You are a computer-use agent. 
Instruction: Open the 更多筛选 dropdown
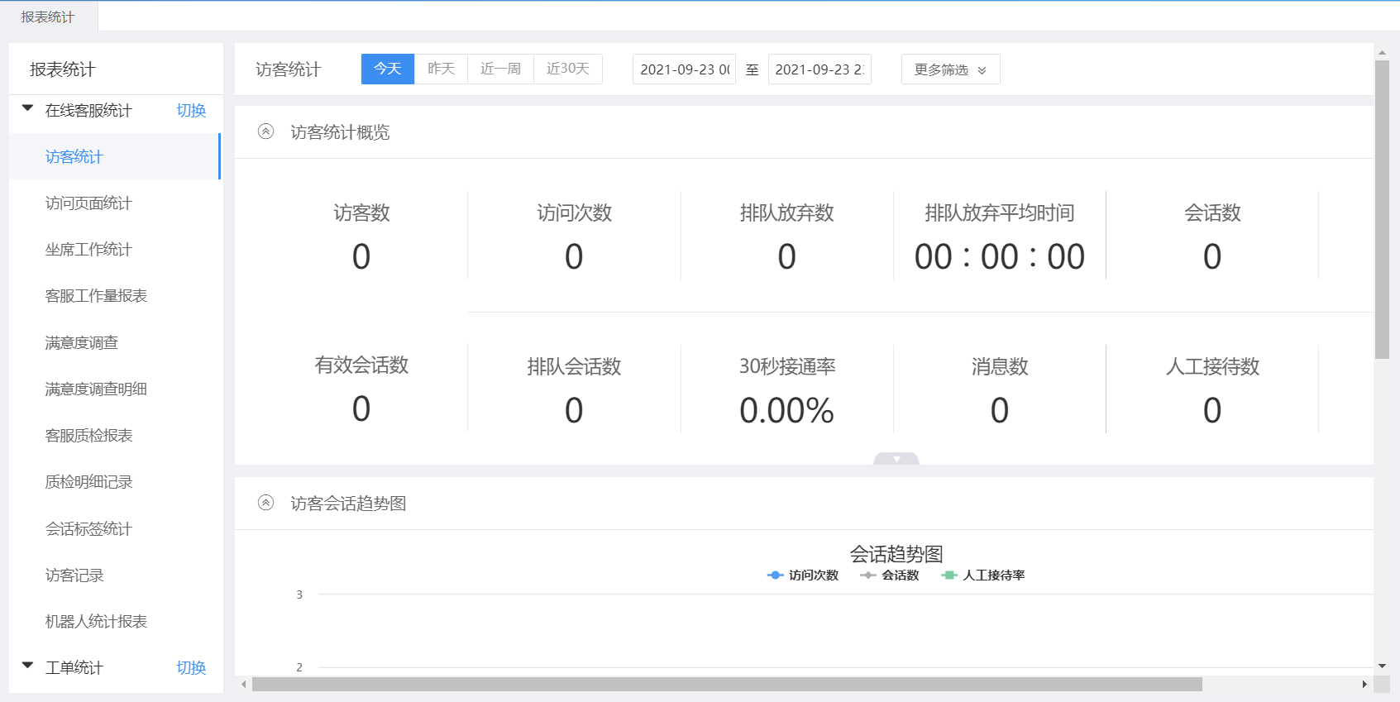coord(950,69)
